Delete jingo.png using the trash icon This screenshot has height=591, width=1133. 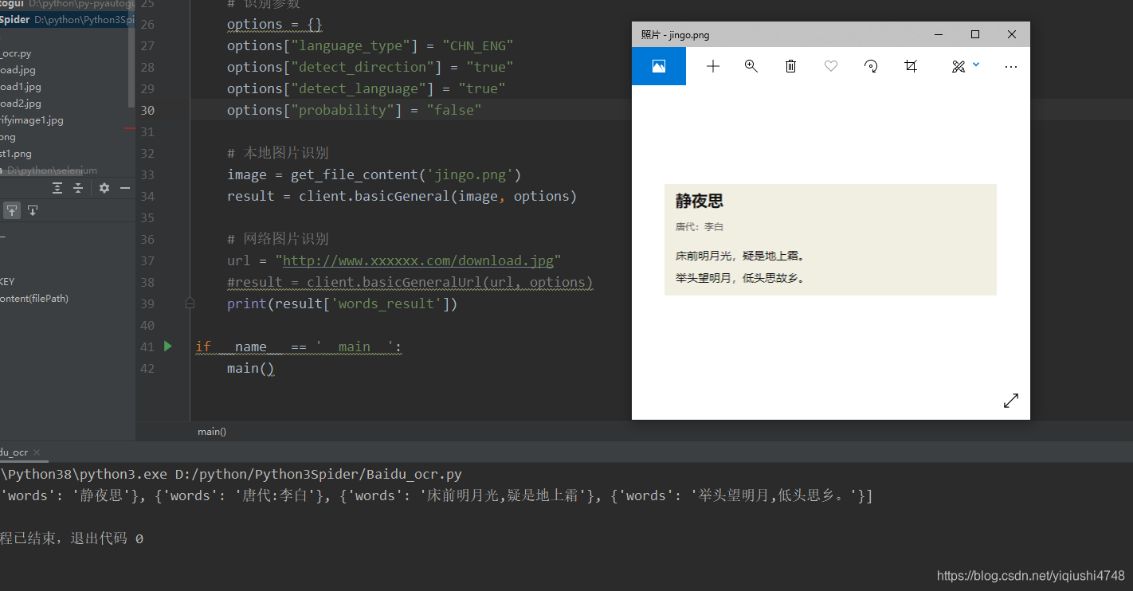pos(790,66)
